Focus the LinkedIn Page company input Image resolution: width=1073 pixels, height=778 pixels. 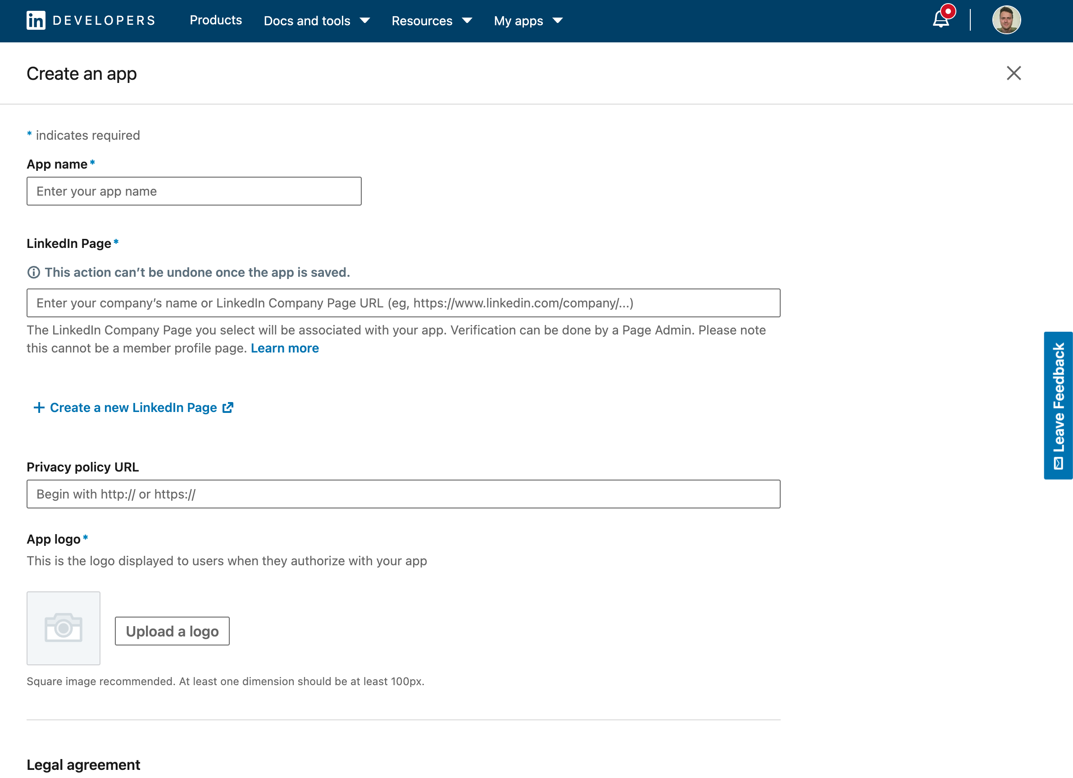404,303
